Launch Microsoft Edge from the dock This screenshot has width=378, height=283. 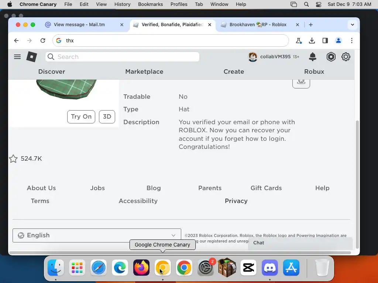coord(120,268)
